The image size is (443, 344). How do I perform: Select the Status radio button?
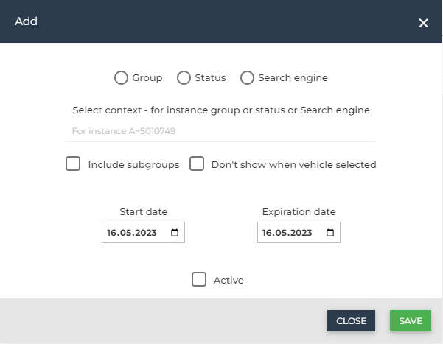point(184,77)
